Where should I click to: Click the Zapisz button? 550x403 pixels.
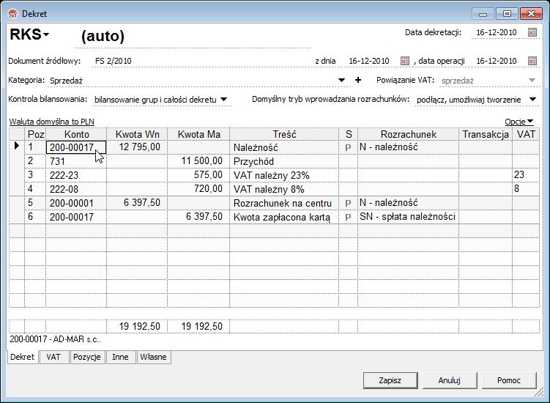(x=390, y=380)
